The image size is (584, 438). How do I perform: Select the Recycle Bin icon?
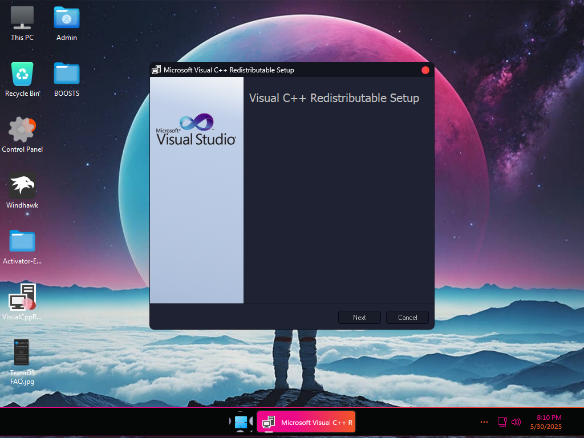22,74
